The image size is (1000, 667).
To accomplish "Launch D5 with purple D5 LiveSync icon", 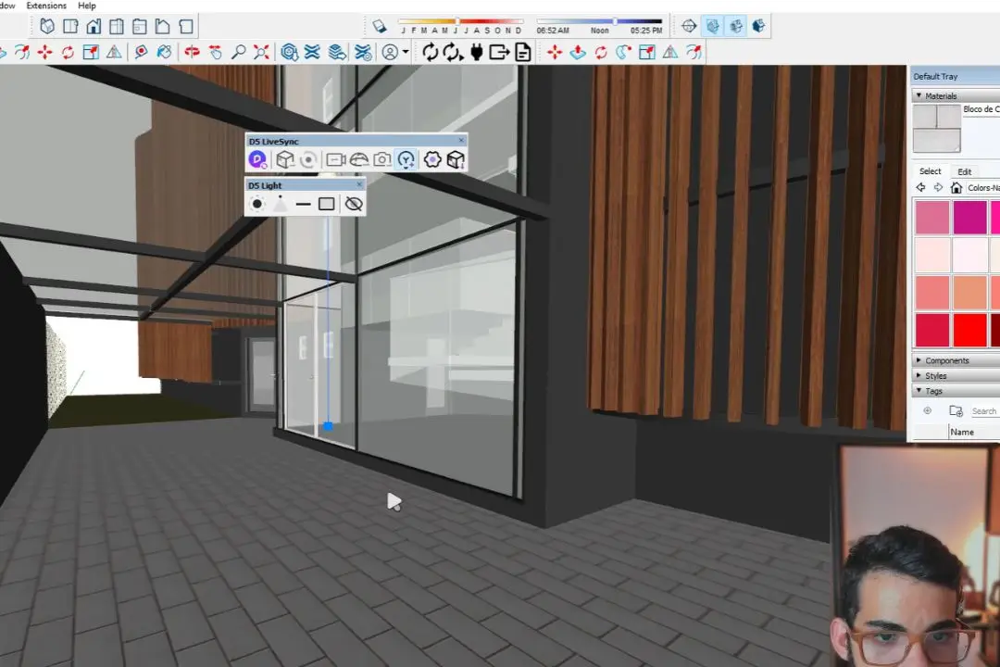I will click(257, 159).
